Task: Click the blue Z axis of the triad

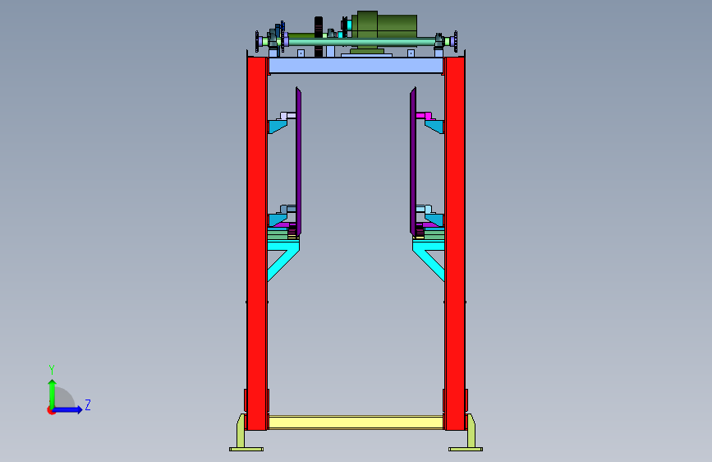Action: pyautogui.click(x=68, y=409)
